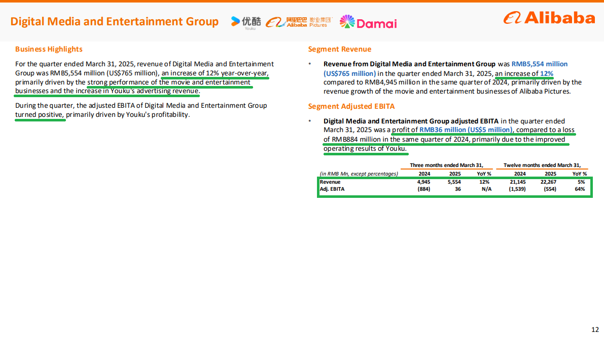Image resolution: width=604 pixels, height=337 pixels.
Task: Click the blue '12%' in Segment Revenue bullet
Action: point(547,73)
